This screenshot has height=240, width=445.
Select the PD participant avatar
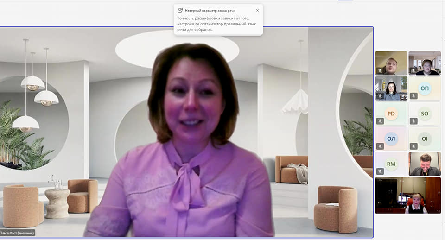pos(391,114)
